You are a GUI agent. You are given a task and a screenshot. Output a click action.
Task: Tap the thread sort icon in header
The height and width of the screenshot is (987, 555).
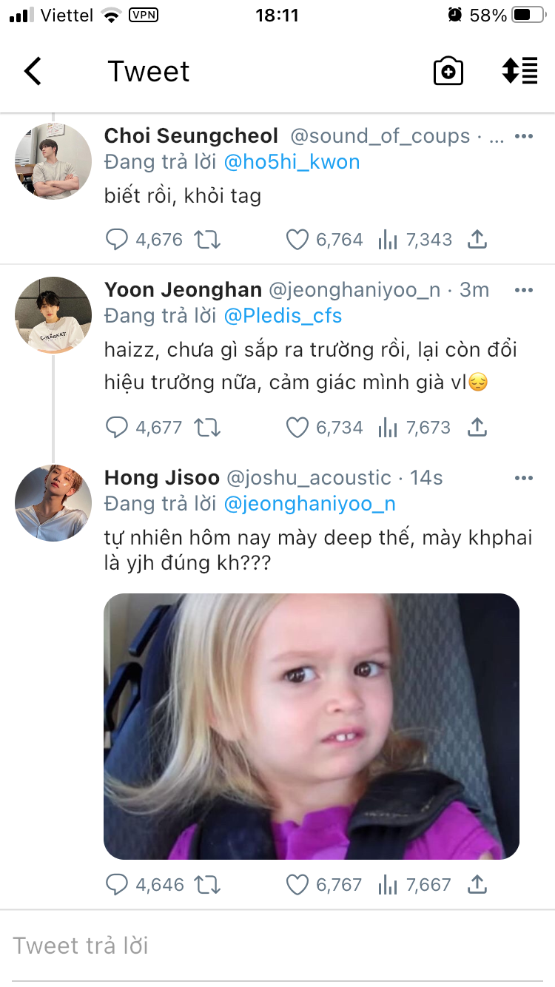pyautogui.click(x=519, y=72)
